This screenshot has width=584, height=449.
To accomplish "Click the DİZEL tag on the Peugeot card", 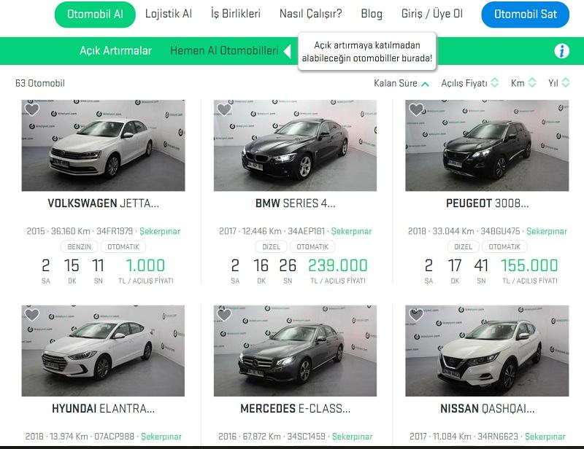I will point(464,246).
